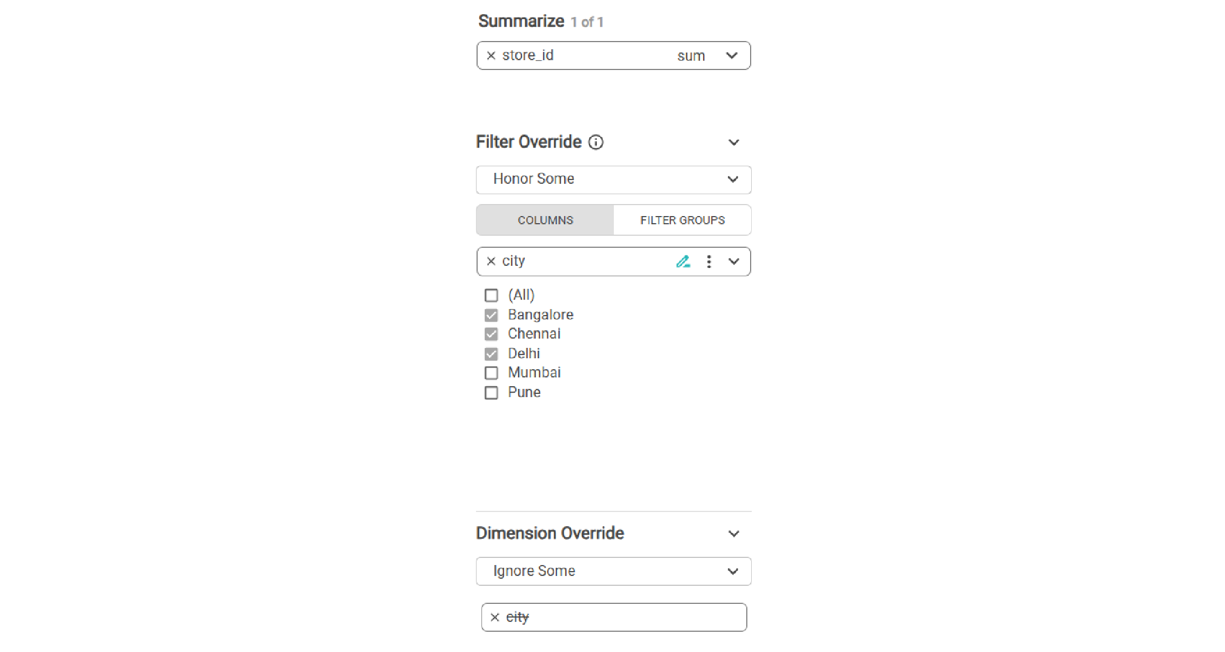Collapse the Dimension Override section
Viewport: 1225px width, 652px height.
(x=734, y=533)
